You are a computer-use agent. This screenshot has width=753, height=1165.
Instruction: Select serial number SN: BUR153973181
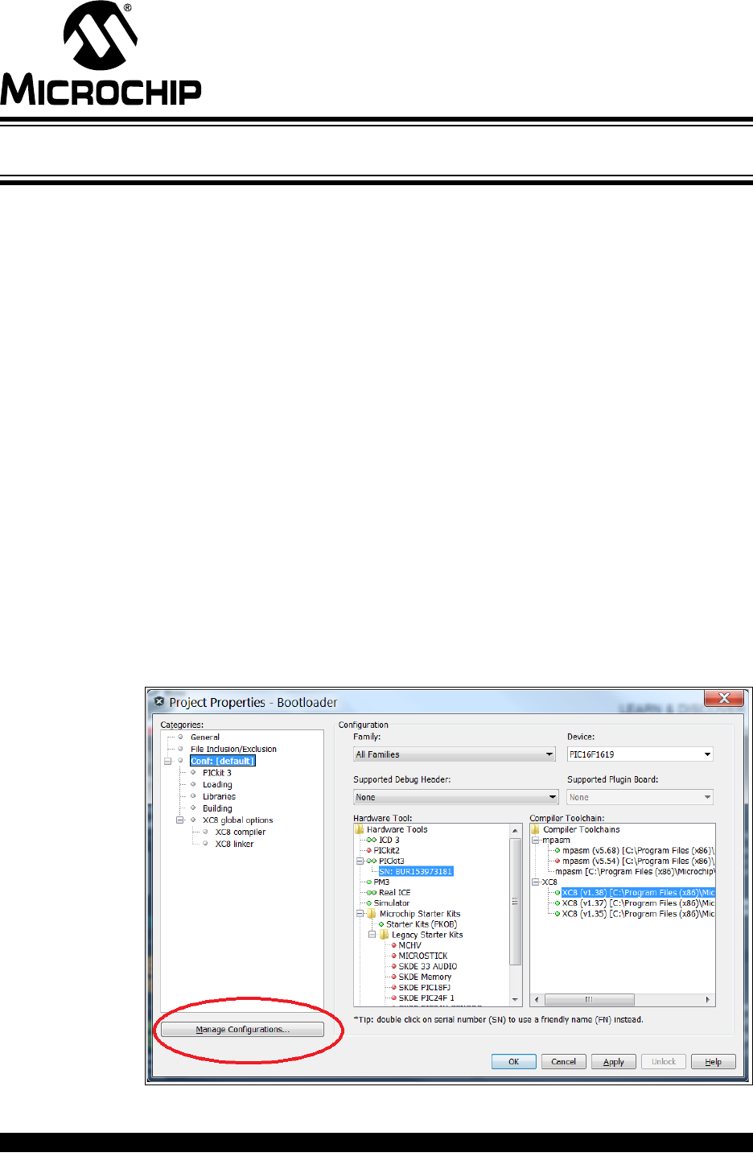[416, 871]
